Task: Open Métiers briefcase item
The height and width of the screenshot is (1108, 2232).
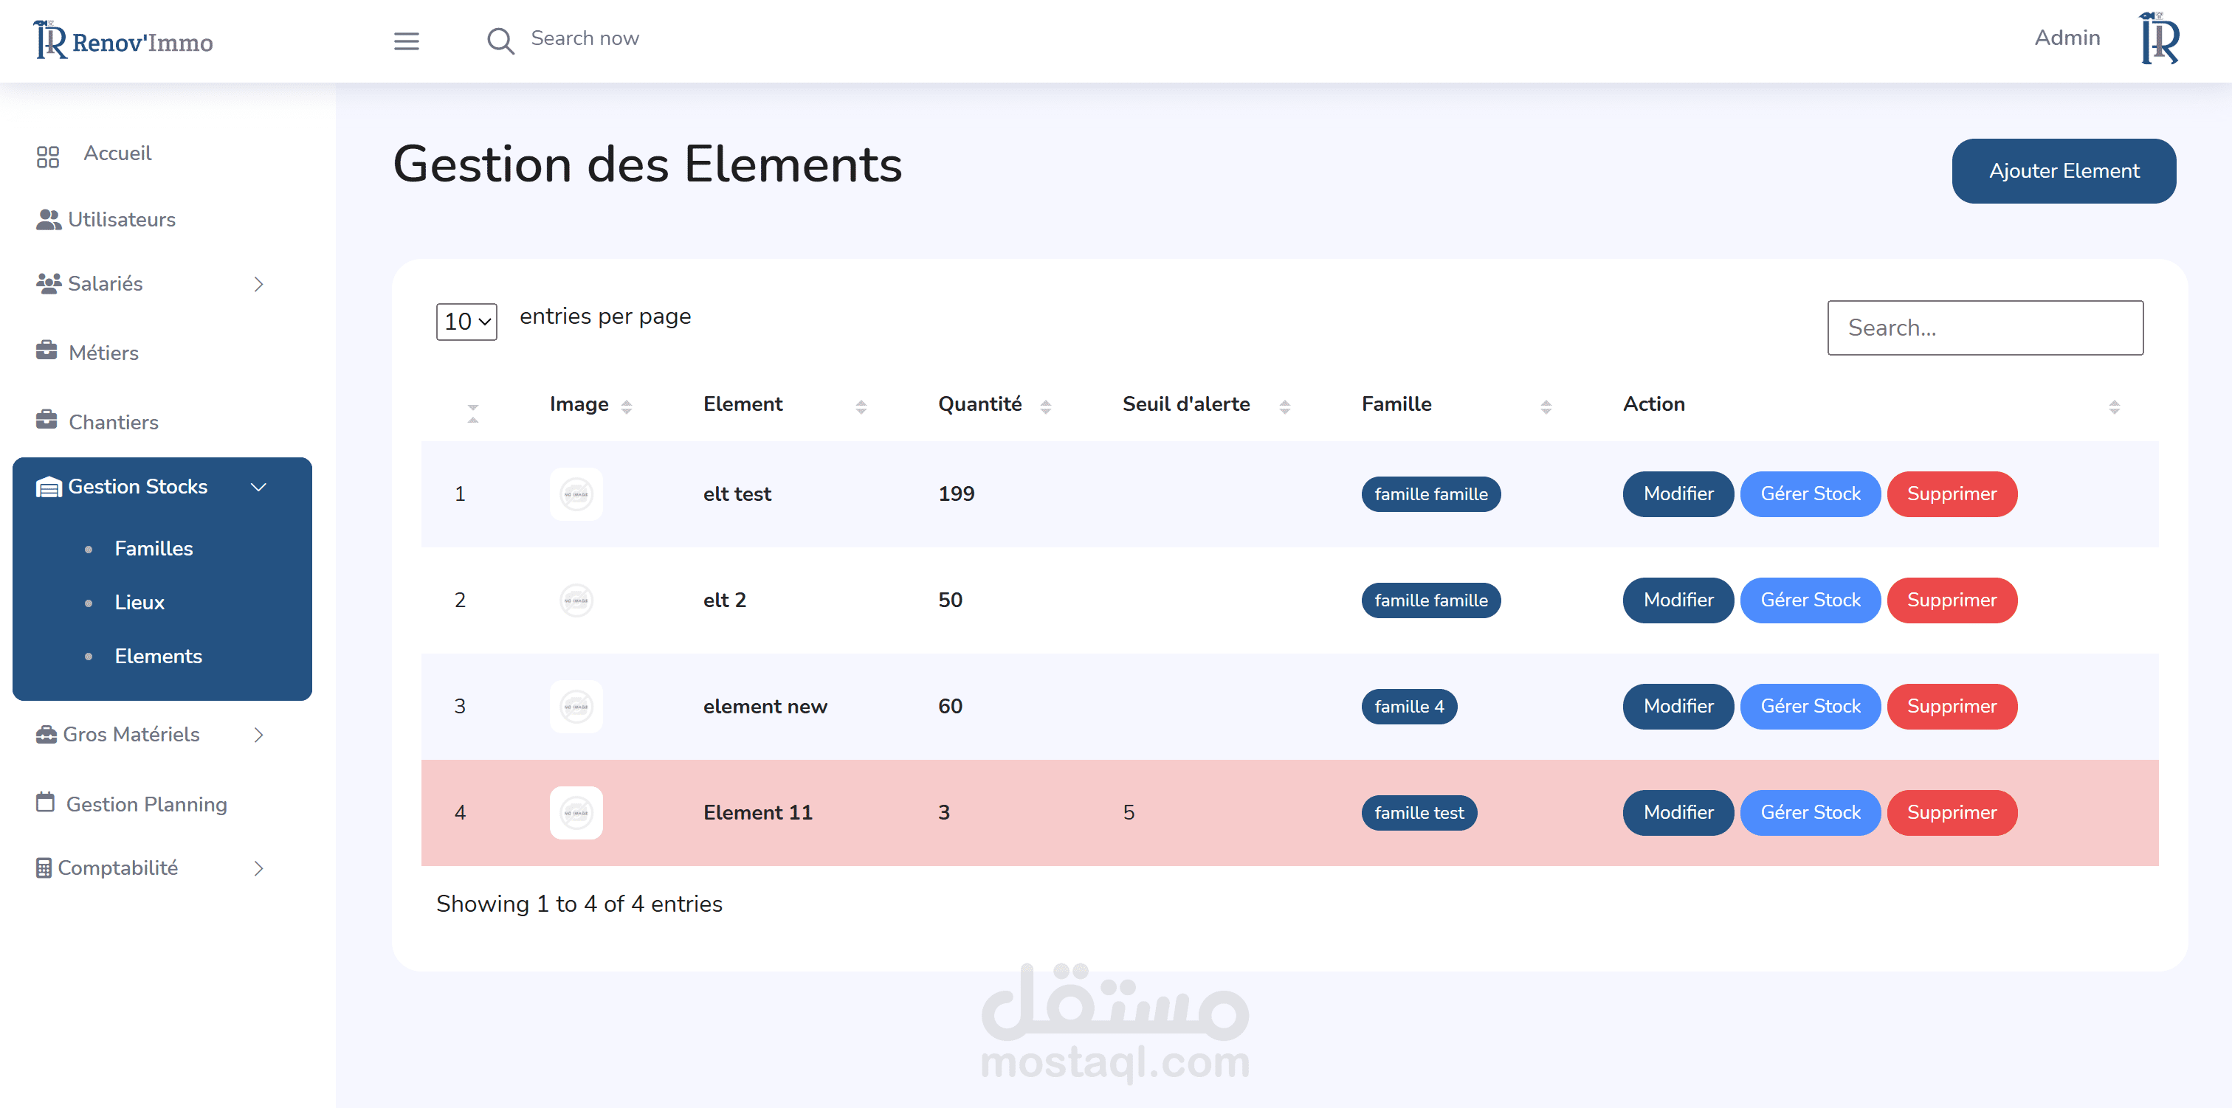Action: coord(103,353)
